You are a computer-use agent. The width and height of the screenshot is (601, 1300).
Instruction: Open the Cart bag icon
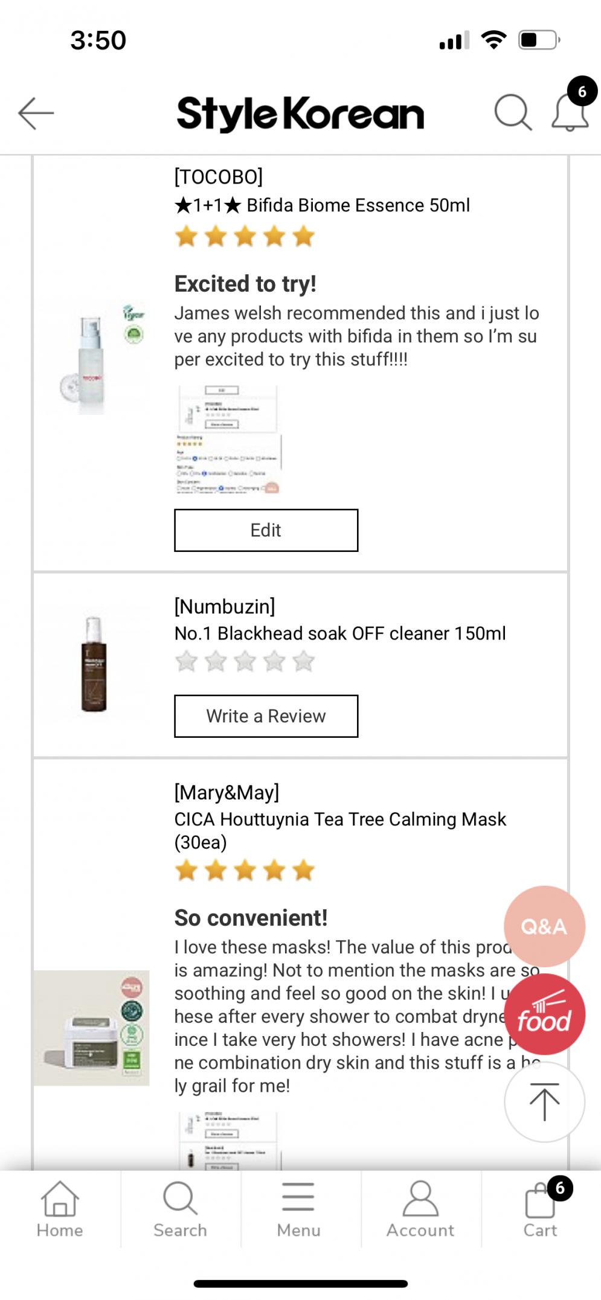[x=541, y=1210]
